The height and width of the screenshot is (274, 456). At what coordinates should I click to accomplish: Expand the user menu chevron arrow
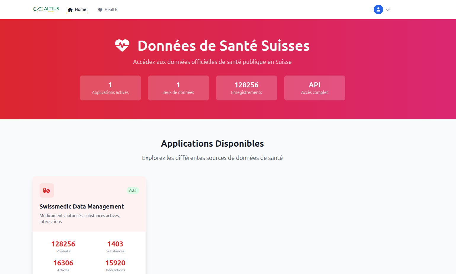pos(388,10)
